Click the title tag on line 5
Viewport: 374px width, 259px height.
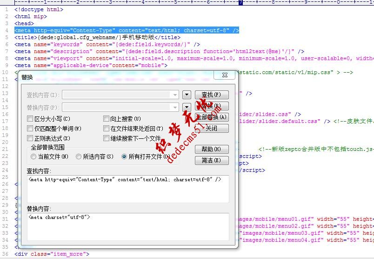[x=97, y=37]
